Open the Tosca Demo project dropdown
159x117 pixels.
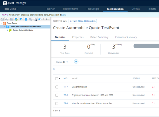pyautogui.click(x=10, y=9)
